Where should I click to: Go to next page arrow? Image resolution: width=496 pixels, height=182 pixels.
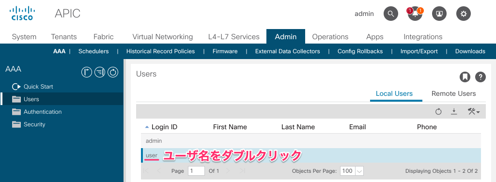[x=228, y=171]
